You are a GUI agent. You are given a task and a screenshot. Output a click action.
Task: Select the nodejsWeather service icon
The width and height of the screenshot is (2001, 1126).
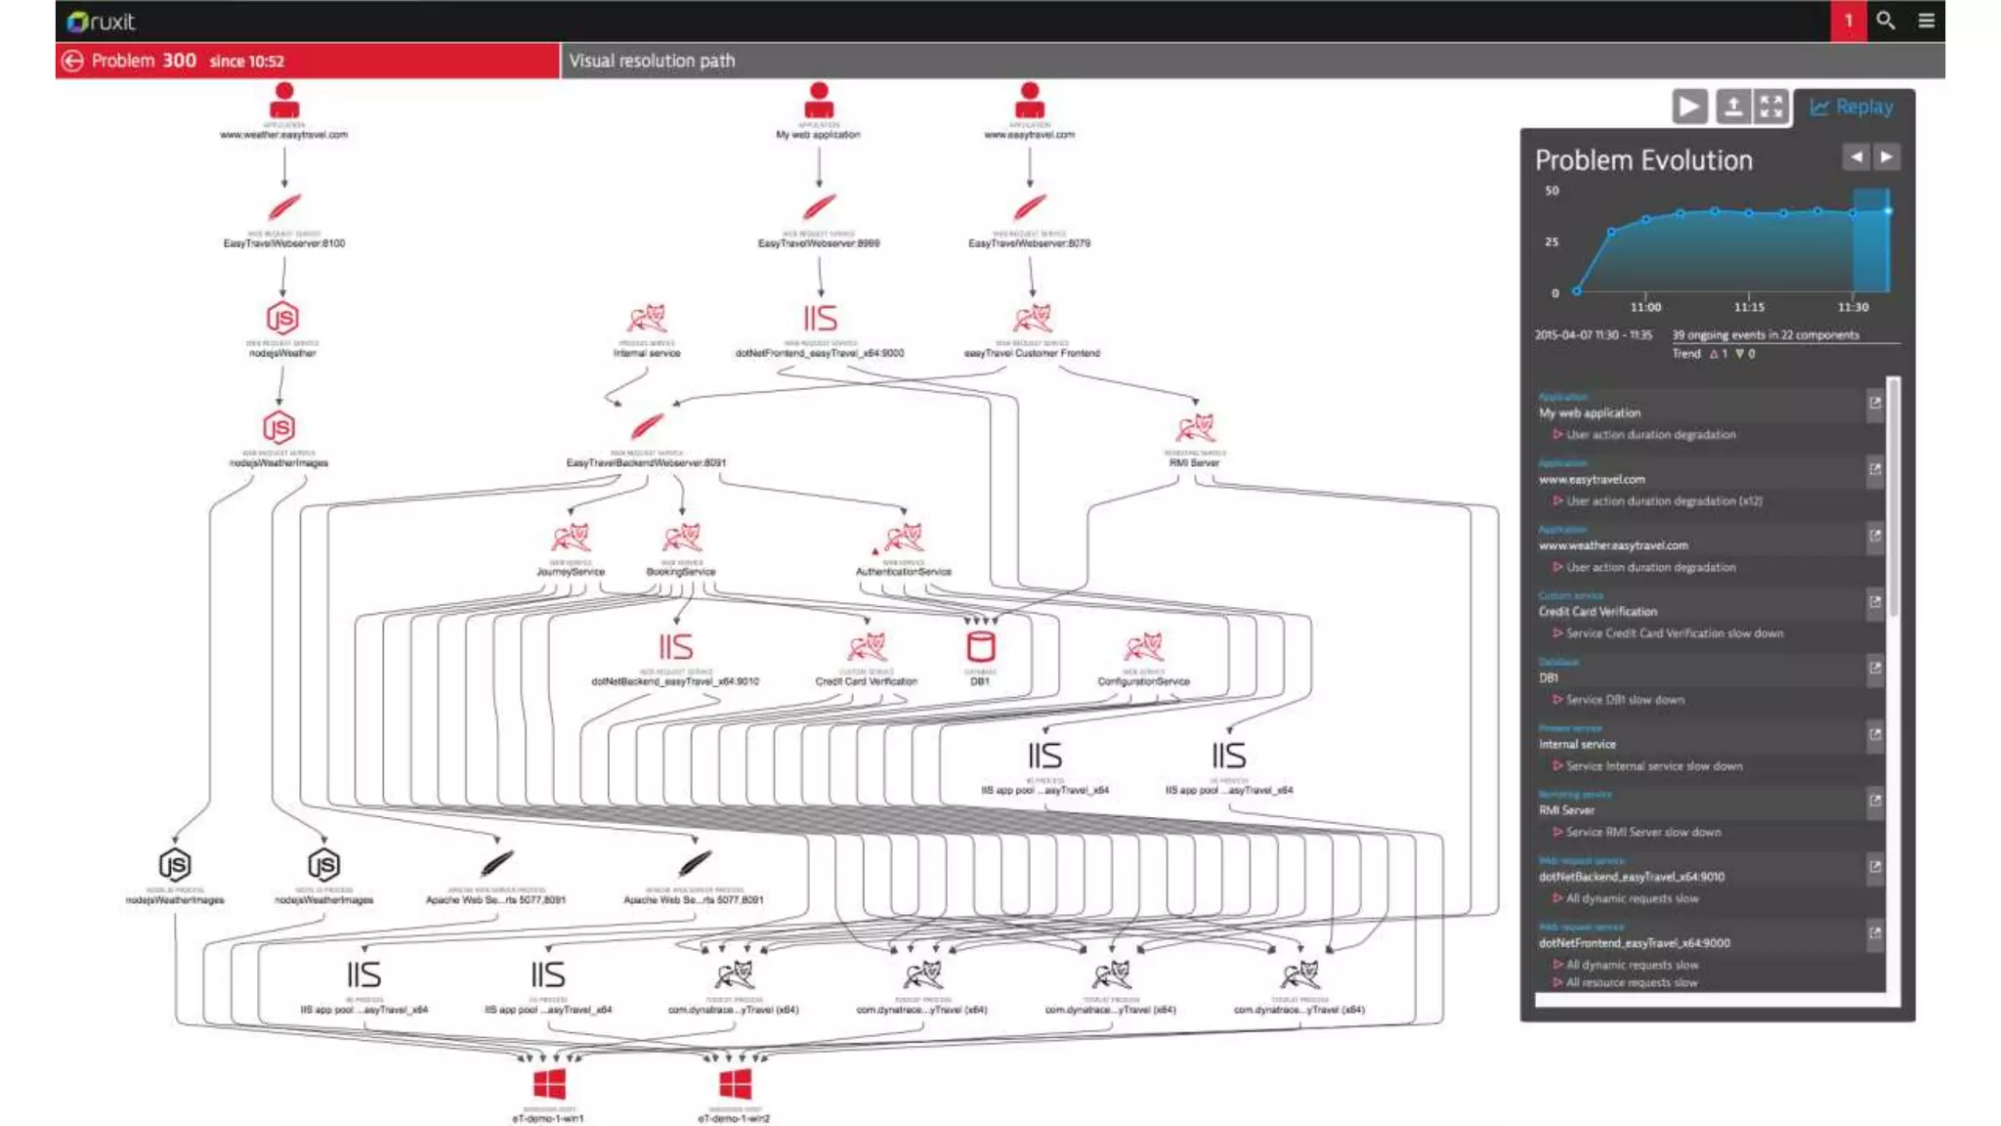tap(282, 319)
